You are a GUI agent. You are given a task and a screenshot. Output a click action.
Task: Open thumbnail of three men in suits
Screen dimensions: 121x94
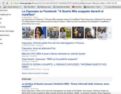pyautogui.click(x=53, y=32)
